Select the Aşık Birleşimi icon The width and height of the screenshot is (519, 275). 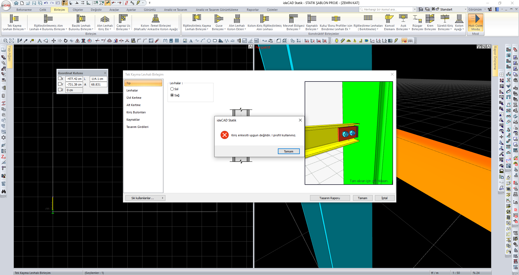click(403, 19)
